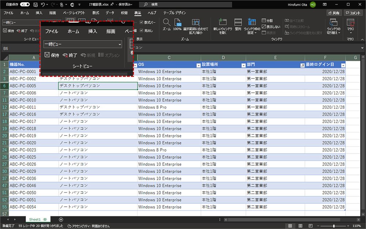The width and height of the screenshot is (366, 229).
Task: Open the File (ファイル) tab
Action: [8, 13]
